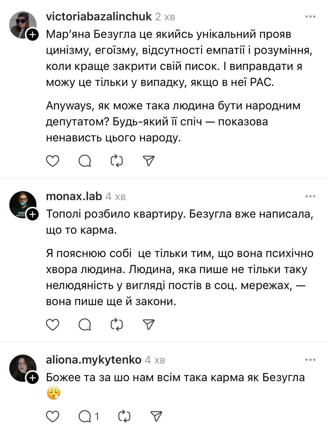
Task: Follow monax.lab using the plus badge
Action: [32, 214]
